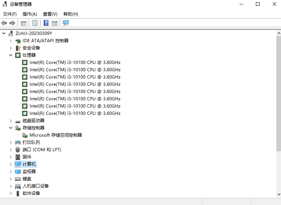281x205 pixels.
Task: Expand the 计算机 node
Action: pyautogui.click(x=11, y=164)
